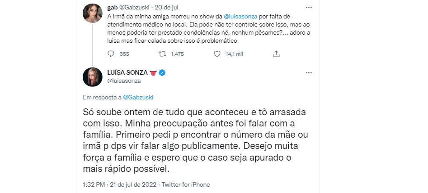The image size is (428, 193).
Task: Open more options on gab's tweet
Action: (309, 8)
